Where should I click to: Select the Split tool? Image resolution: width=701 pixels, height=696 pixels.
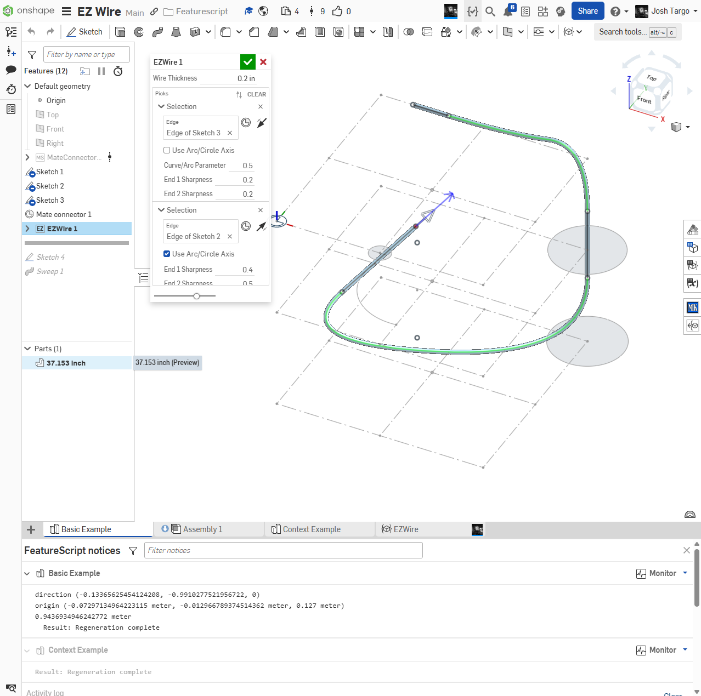(x=427, y=32)
